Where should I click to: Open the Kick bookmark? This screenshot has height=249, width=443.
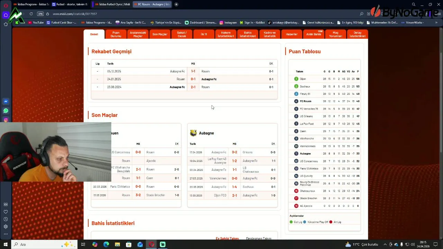20,22
